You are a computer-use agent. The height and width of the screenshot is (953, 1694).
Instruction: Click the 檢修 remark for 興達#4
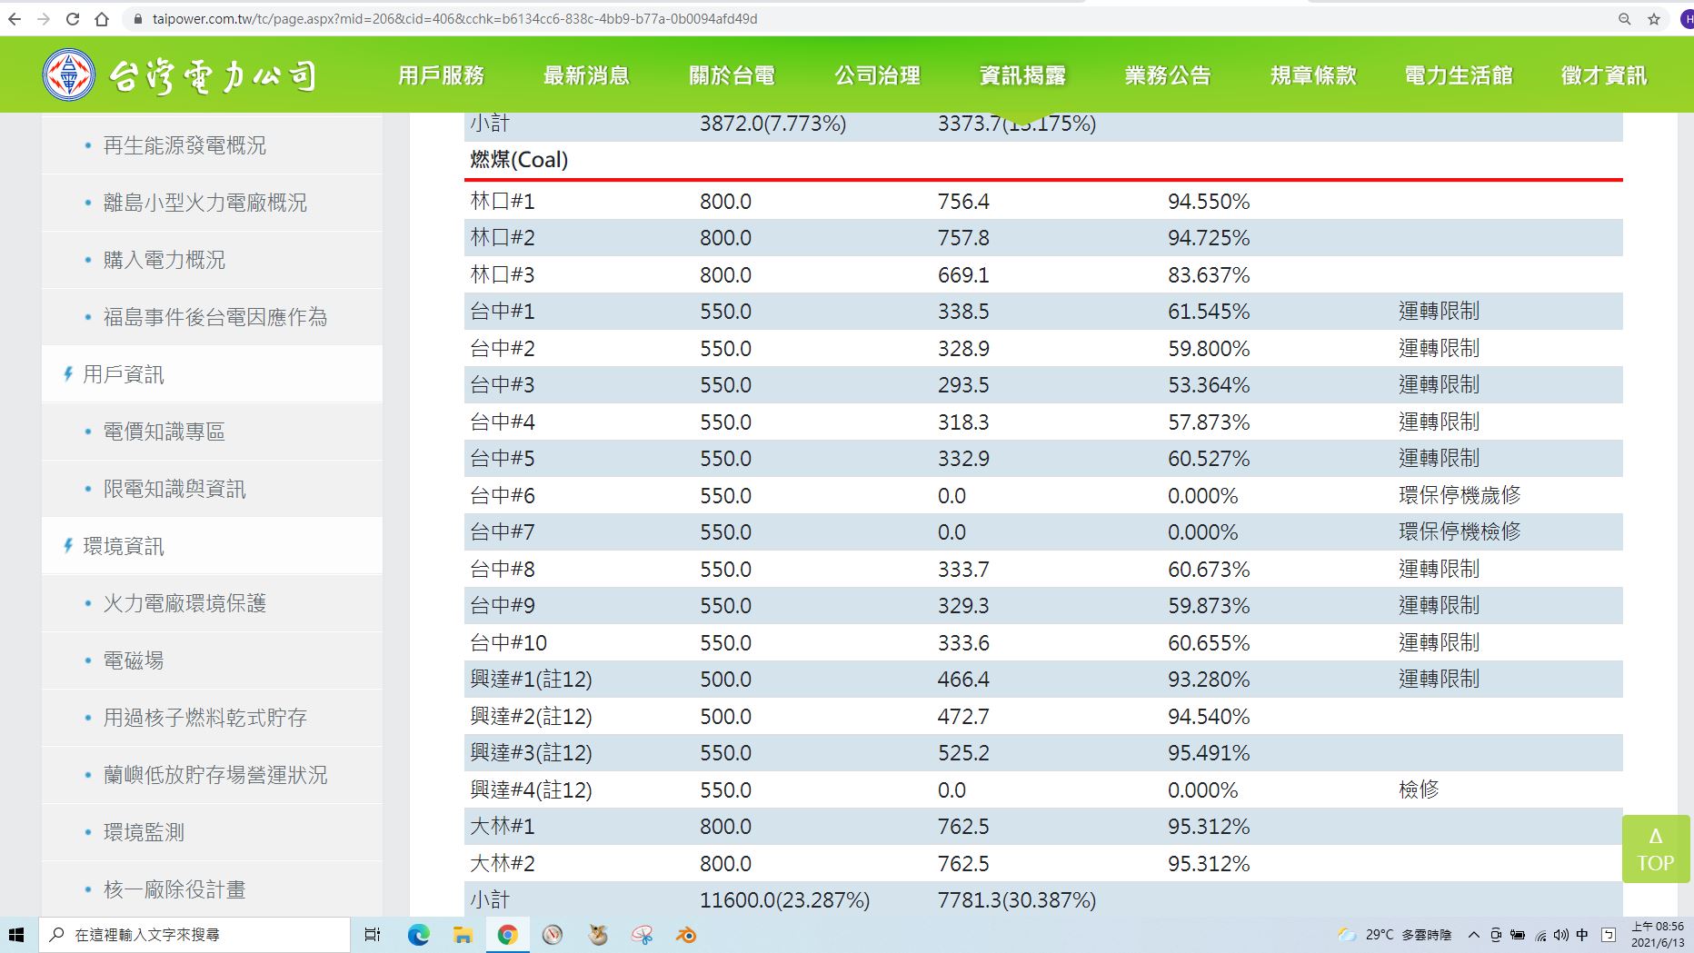1419,789
